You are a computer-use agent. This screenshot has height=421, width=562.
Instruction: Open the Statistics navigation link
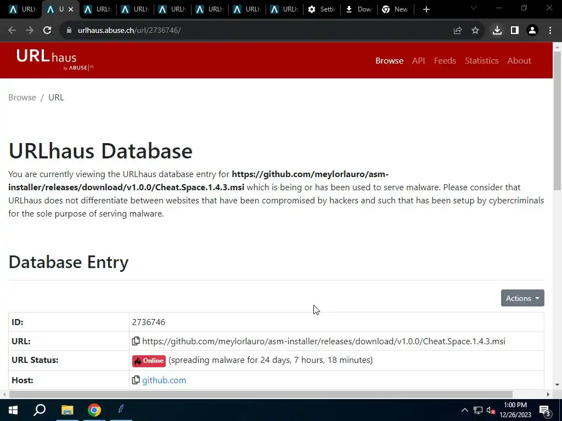pyautogui.click(x=481, y=60)
